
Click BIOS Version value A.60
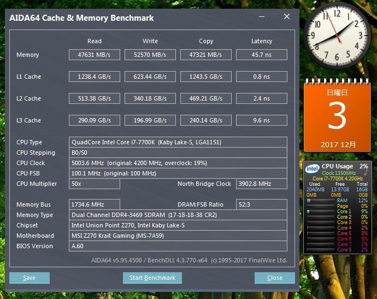[178, 246]
